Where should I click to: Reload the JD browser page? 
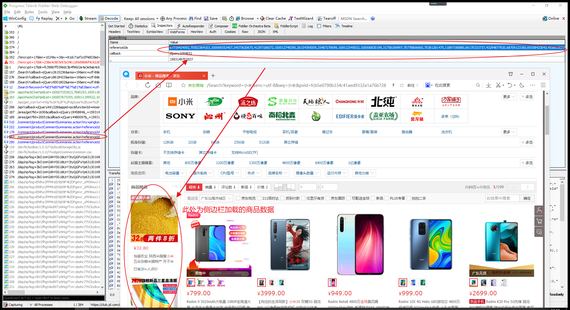click(x=148, y=85)
